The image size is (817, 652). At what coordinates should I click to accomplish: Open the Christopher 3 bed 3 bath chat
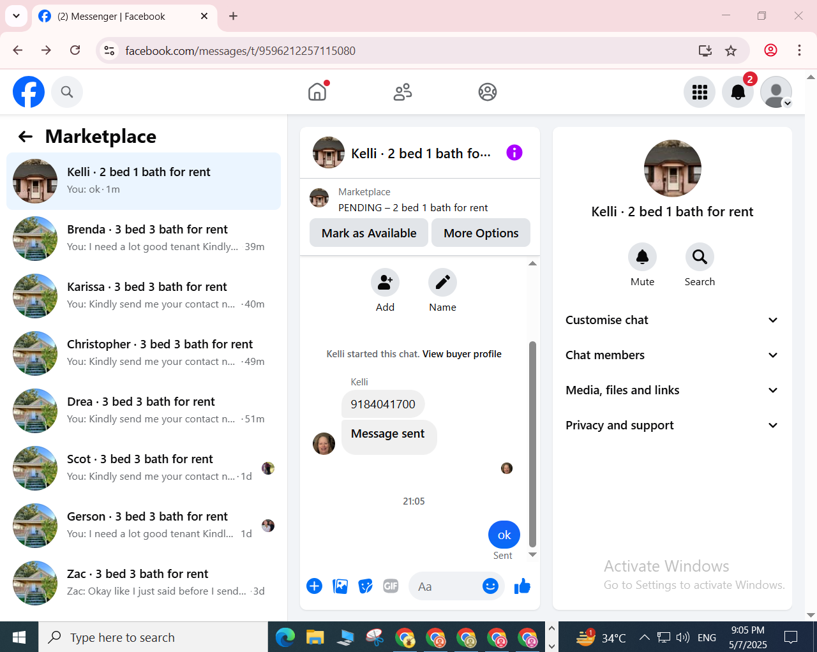click(144, 353)
